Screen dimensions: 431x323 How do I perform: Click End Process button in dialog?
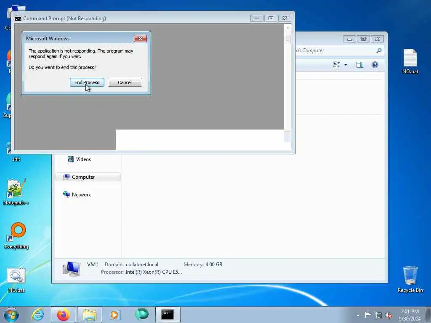[x=87, y=82]
